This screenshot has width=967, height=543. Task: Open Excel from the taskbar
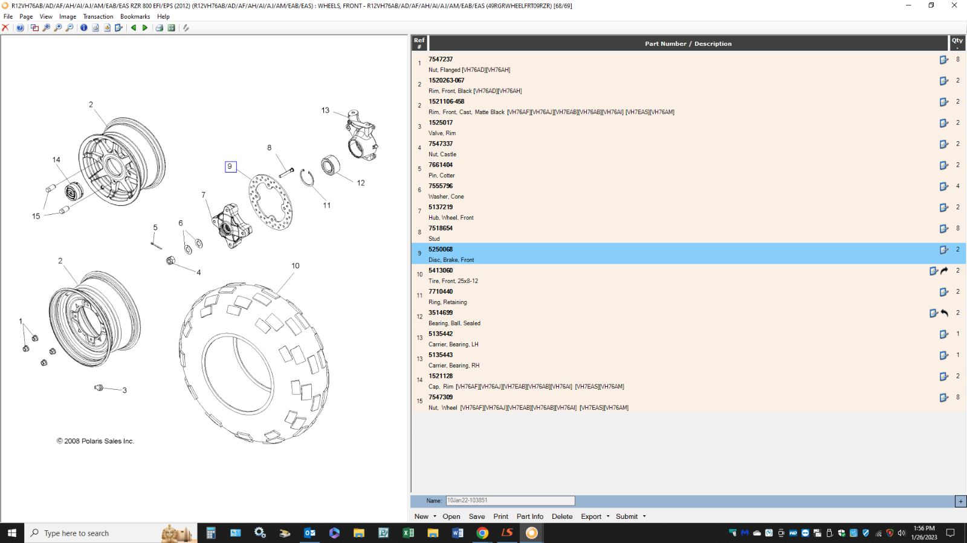(408, 533)
